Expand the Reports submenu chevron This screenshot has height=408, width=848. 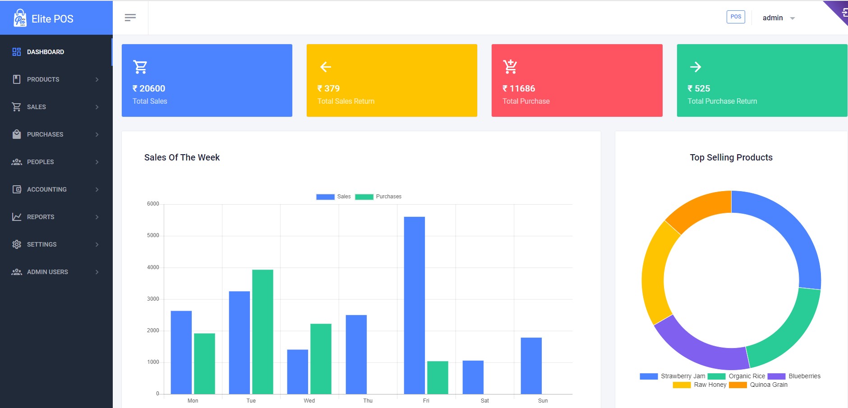[97, 217]
